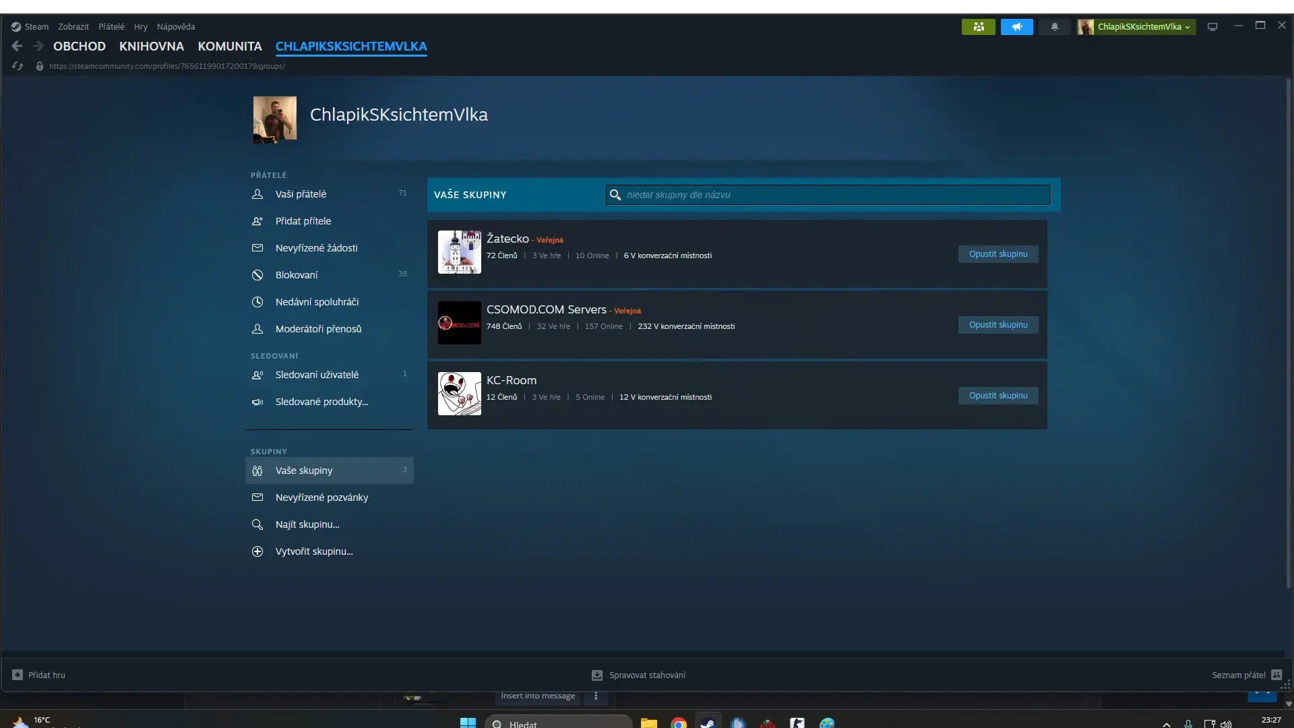The image size is (1294, 728).
Task: Click the notification bell icon
Action: coord(1054,27)
